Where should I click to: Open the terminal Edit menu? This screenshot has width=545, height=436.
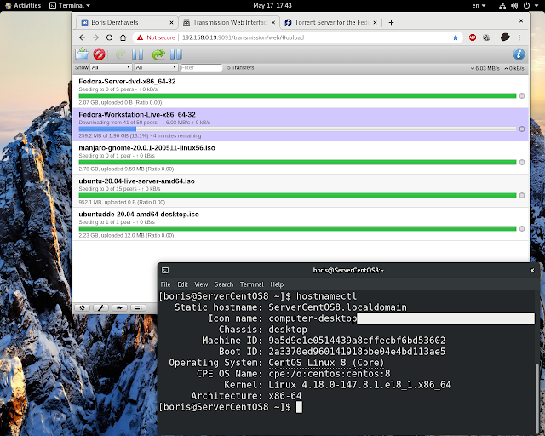(182, 284)
